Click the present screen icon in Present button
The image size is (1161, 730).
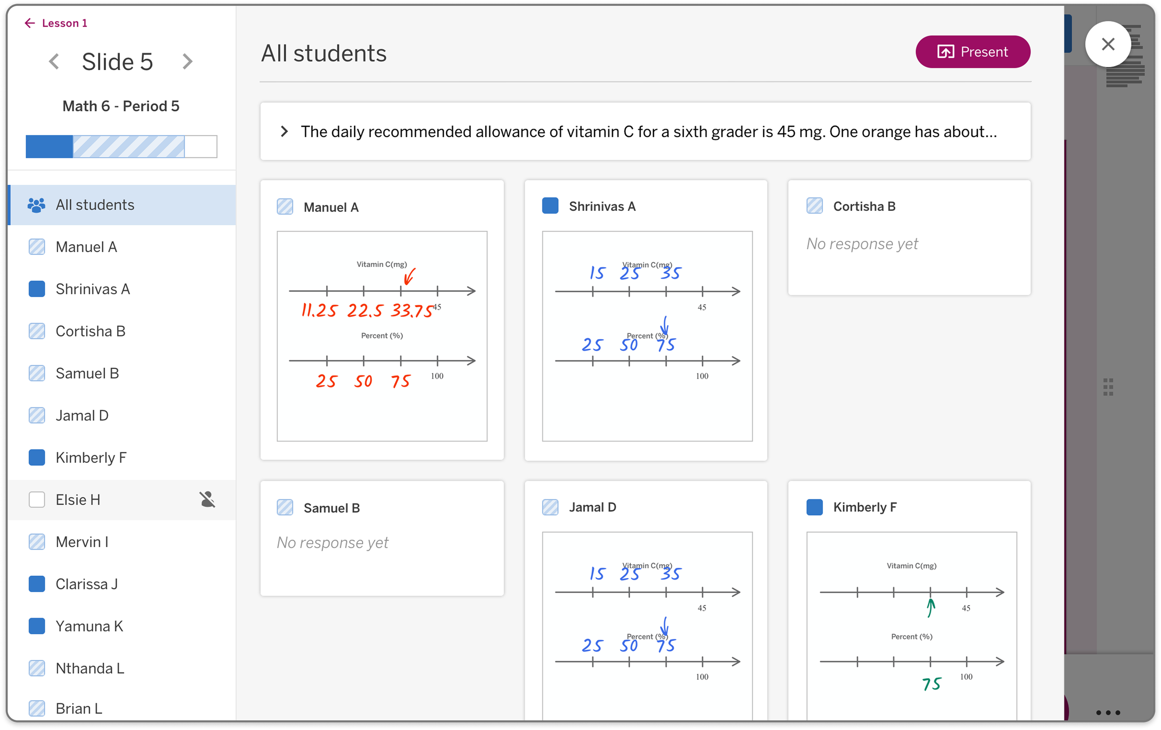click(946, 52)
